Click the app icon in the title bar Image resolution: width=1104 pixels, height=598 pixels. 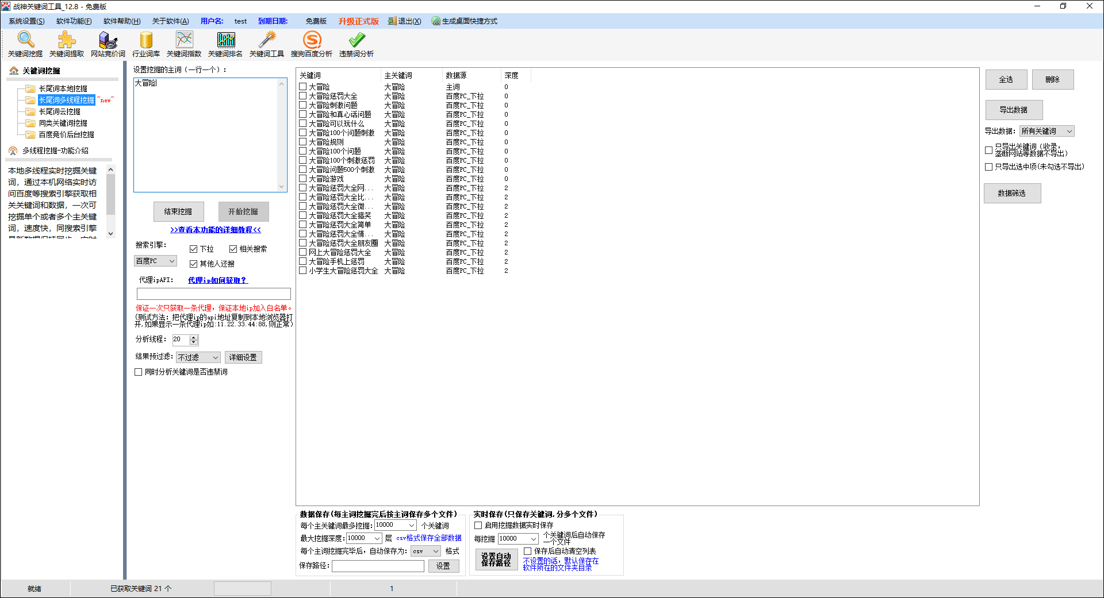pos(6,6)
